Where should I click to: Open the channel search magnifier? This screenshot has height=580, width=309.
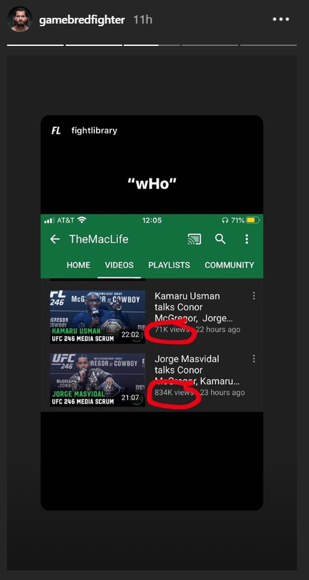tap(220, 239)
